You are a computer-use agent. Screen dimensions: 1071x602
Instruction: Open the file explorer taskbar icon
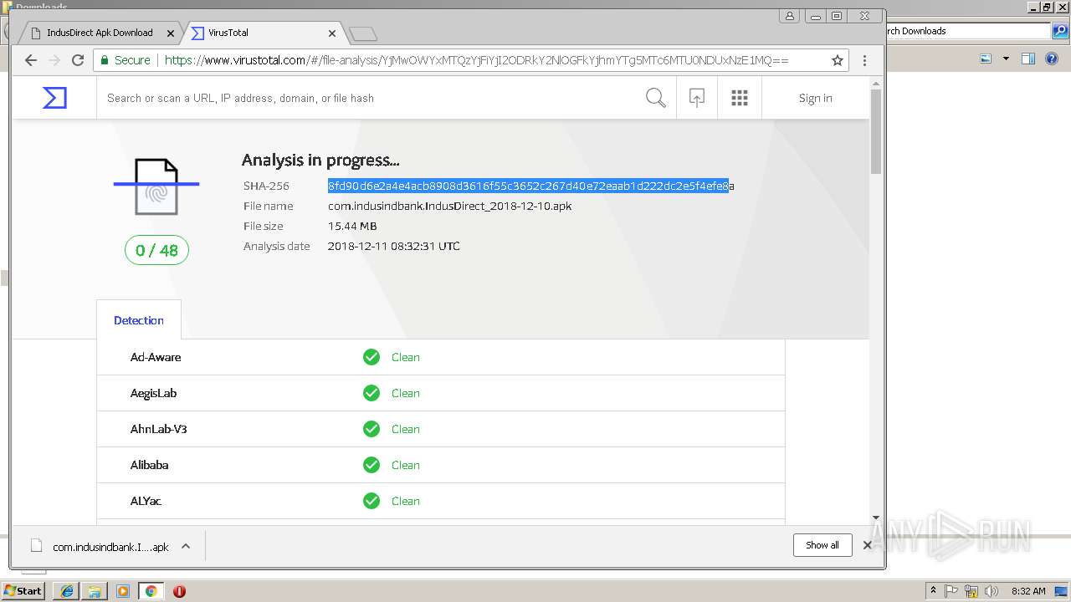(95, 591)
